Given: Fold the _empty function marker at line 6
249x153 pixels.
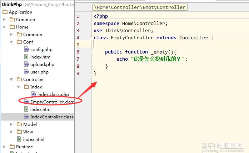Looking at the screenshot, I should click(91, 52).
